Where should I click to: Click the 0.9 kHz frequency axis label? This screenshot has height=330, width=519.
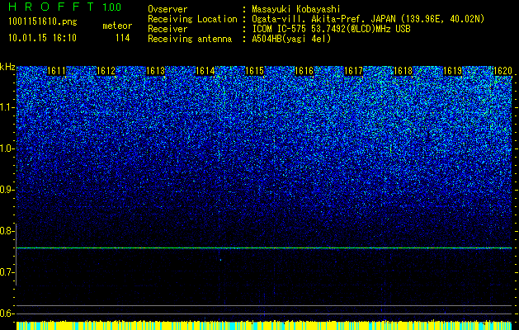[x=7, y=190]
